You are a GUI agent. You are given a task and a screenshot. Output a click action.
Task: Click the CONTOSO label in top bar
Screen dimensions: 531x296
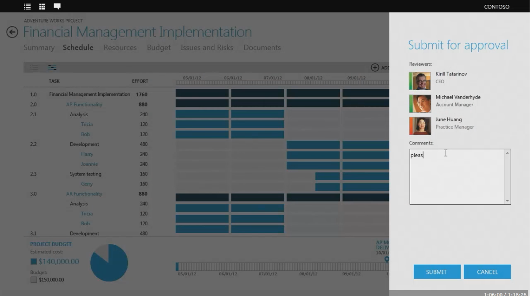tap(496, 7)
